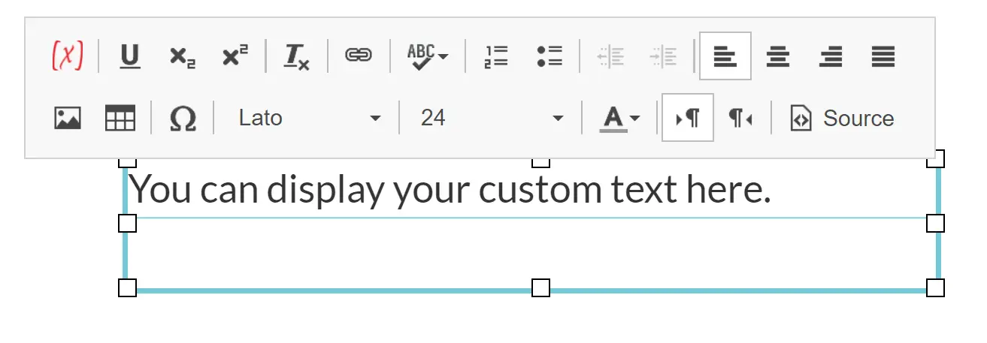Click the Source button

coord(842,119)
